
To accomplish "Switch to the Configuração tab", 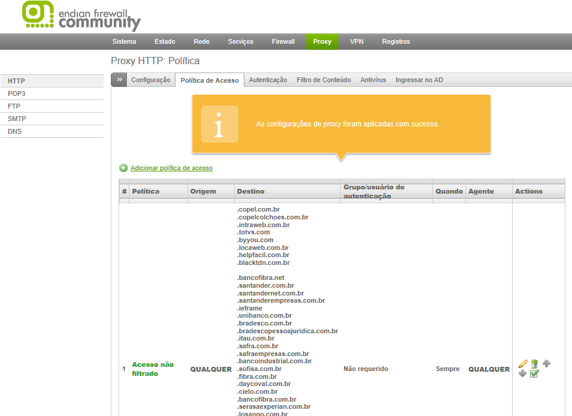I will tap(151, 80).
